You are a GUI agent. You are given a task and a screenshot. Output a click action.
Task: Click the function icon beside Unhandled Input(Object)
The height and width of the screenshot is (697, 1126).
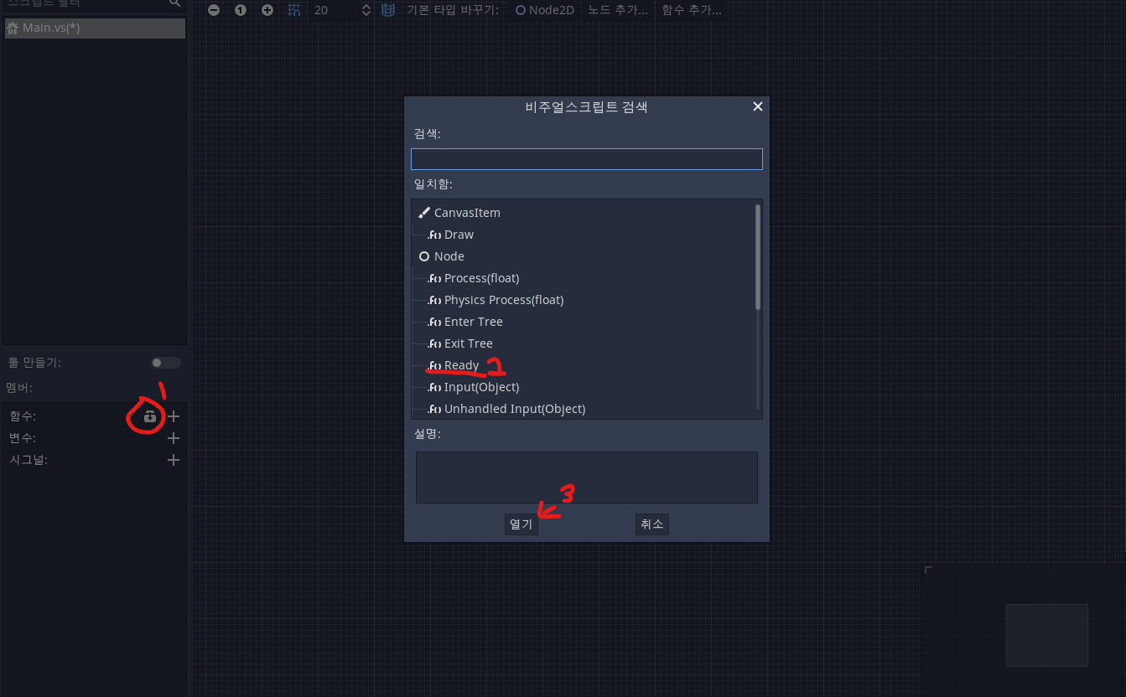[434, 409]
